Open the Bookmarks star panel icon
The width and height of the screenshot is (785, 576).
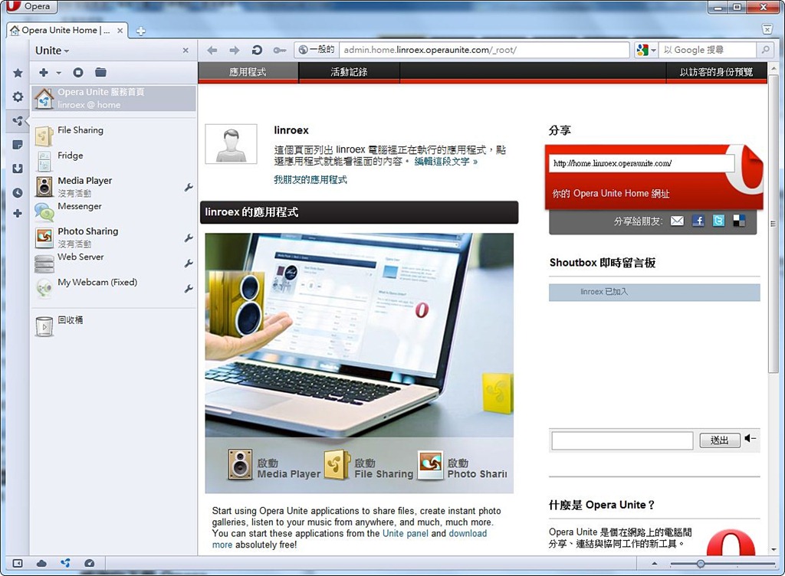pyautogui.click(x=18, y=73)
